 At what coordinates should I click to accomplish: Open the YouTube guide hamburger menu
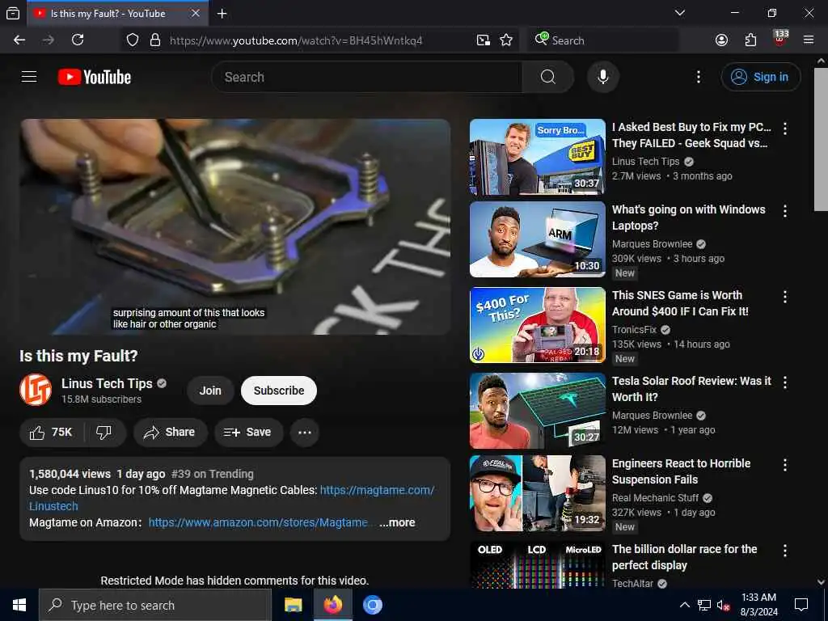tap(29, 77)
